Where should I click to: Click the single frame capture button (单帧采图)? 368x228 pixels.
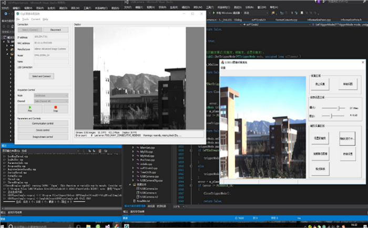[x=348, y=83]
